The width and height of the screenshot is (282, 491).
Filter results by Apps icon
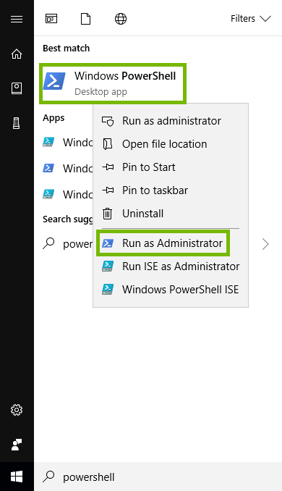click(51, 19)
